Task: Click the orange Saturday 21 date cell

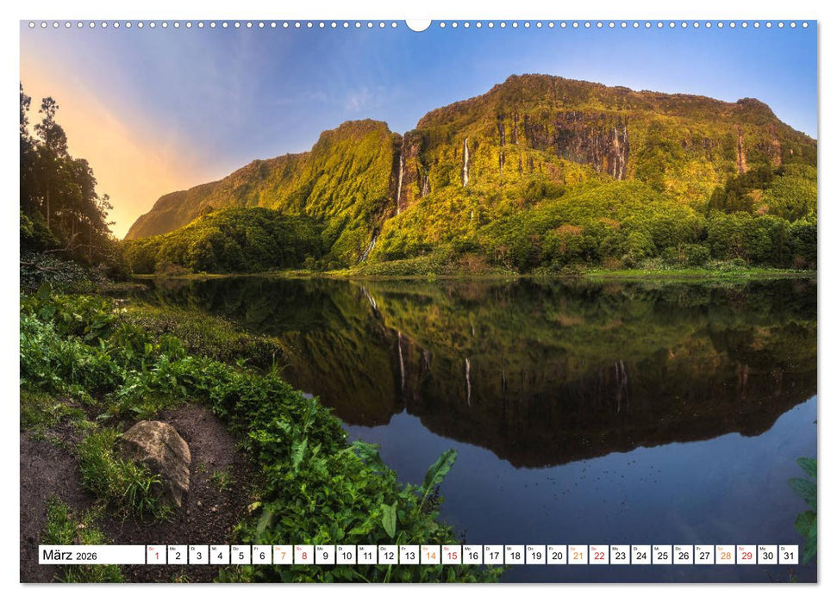Action: tap(578, 555)
